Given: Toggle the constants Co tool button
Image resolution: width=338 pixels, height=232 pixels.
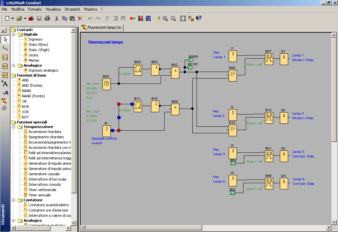Looking at the screenshot, I should [5, 57].
